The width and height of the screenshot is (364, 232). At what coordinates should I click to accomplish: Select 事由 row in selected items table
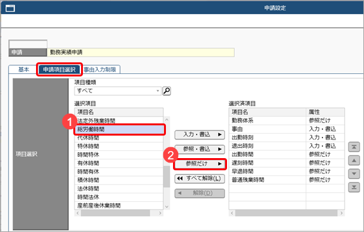(x=286, y=129)
